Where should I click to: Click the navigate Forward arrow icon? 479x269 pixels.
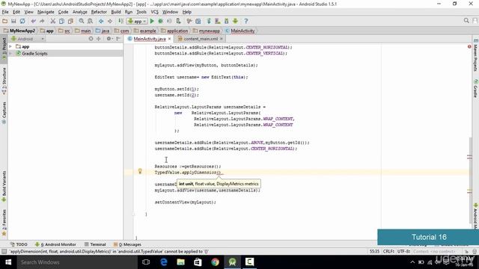[110, 21]
